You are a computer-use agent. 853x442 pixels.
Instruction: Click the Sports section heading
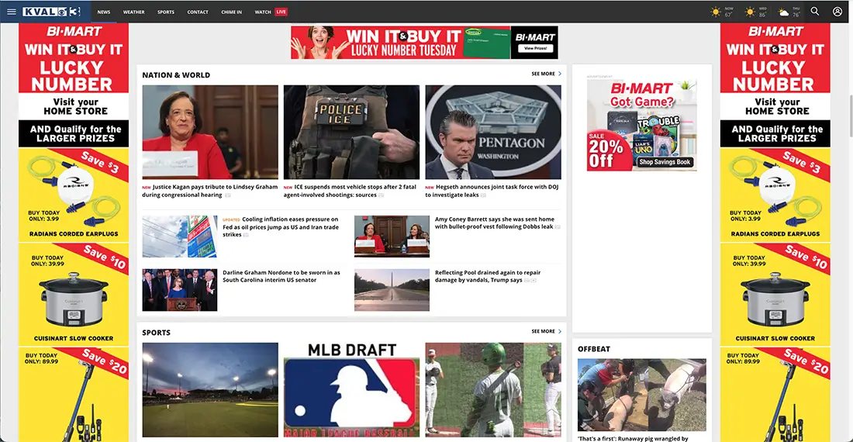156,333
